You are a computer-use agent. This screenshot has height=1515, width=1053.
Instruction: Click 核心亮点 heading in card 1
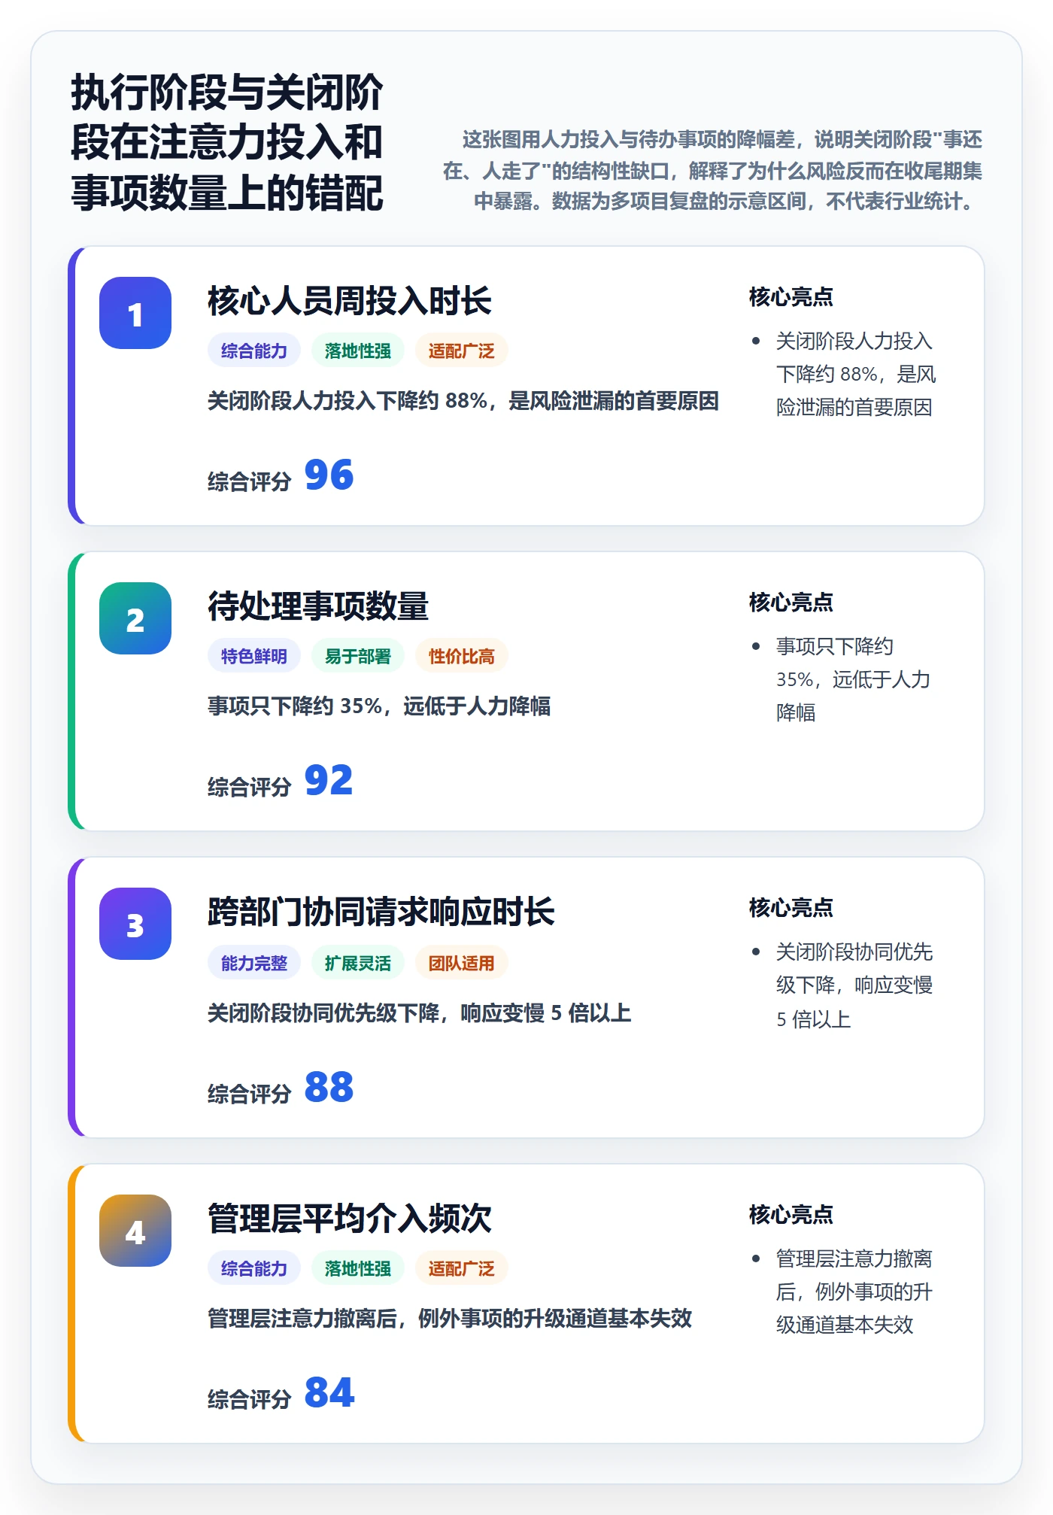(x=791, y=296)
